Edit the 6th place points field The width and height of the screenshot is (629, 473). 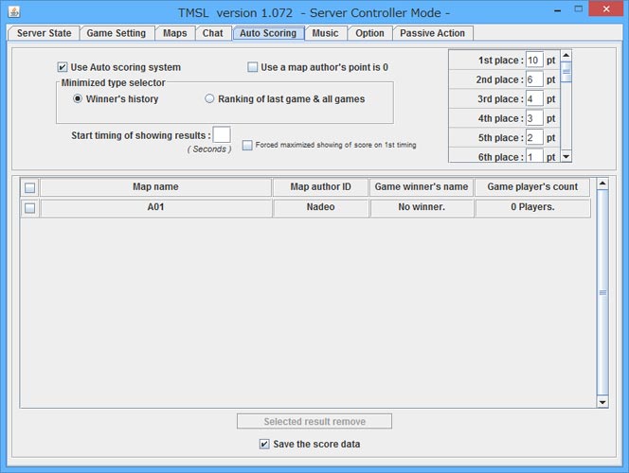click(534, 155)
